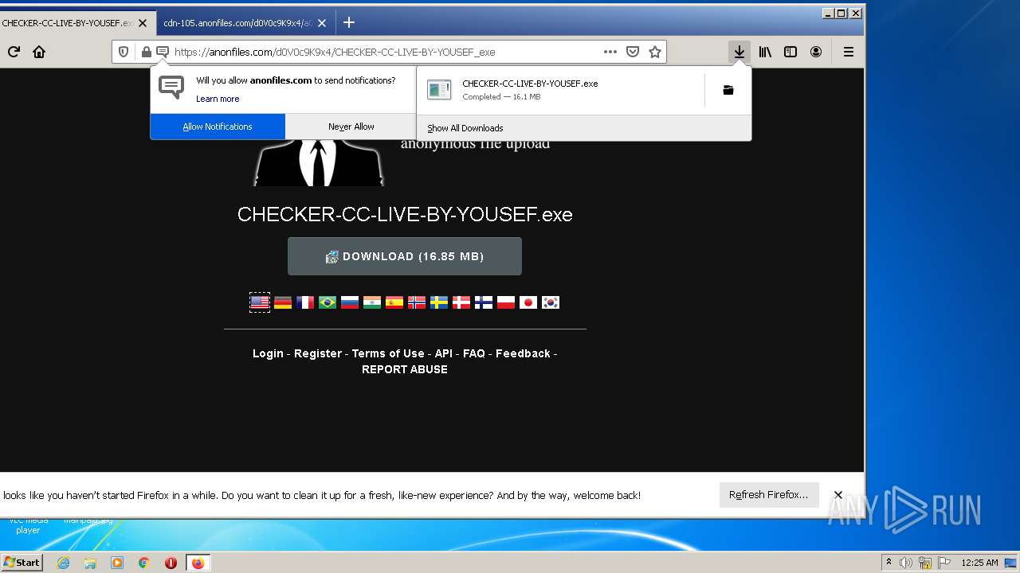The image size is (1020, 573).
Task: Show sidebars toolbar icon
Action: (x=790, y=52)
